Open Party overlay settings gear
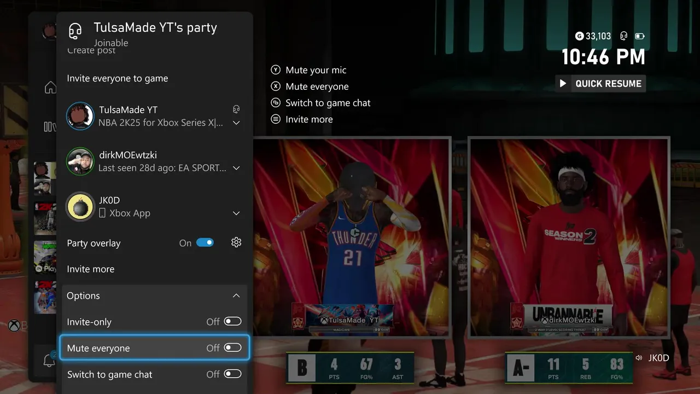 (x=236, y=242)
